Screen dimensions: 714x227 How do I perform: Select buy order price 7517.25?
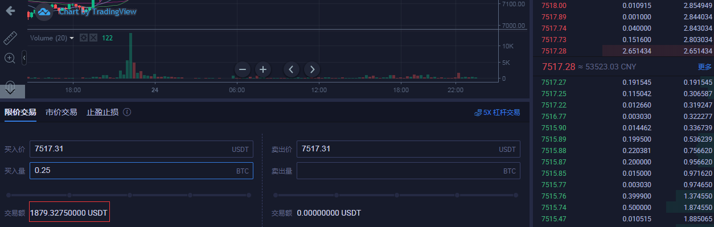click(554, 93)
